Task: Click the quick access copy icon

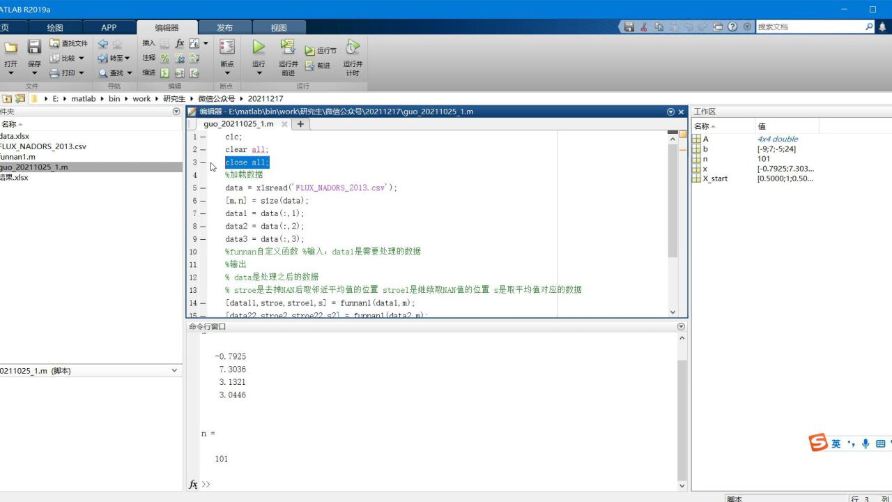Action: coord(659,26)
